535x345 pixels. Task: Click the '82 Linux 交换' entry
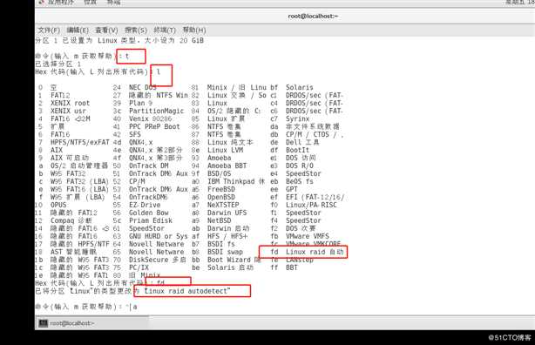(x=228, y=95)
